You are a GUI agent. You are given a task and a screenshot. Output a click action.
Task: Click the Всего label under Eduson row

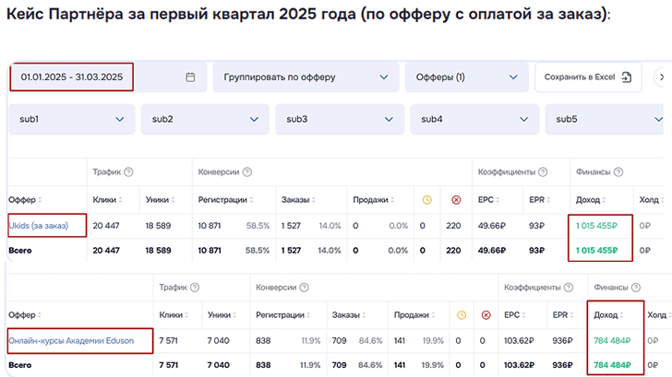[19, 365]
